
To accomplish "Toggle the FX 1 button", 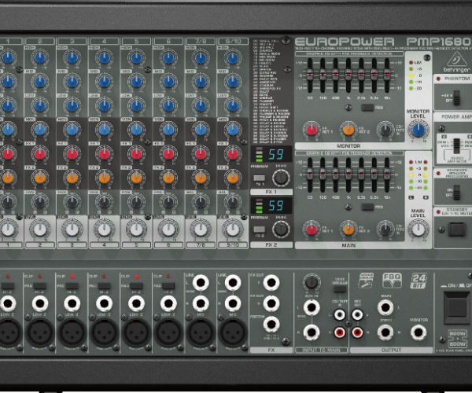I will pos(259,178).
